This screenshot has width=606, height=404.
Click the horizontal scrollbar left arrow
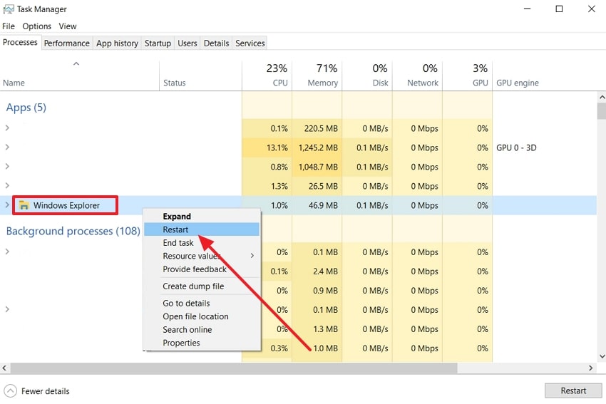[x=4, y=368]
